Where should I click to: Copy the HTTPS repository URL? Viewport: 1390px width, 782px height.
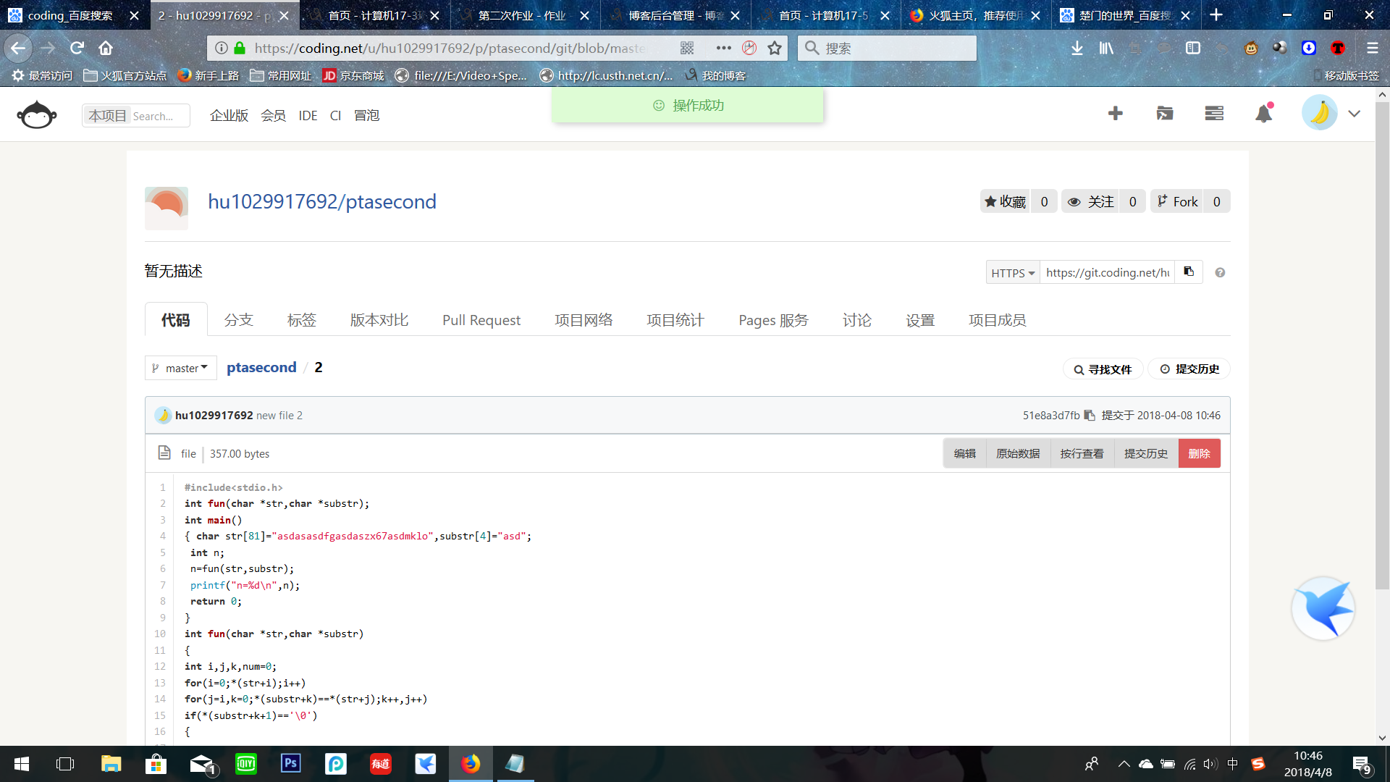[x=1189, y=272]
